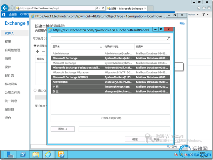Open 权限 in left navigation
This screenshot has width=213, height=160.
click(8, 42)
